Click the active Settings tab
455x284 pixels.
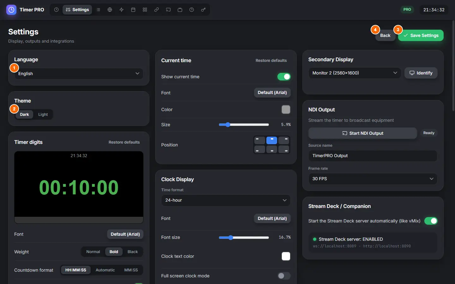coord(77,10)
